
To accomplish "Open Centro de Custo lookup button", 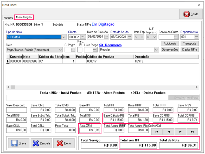I will tap(176, 37).
